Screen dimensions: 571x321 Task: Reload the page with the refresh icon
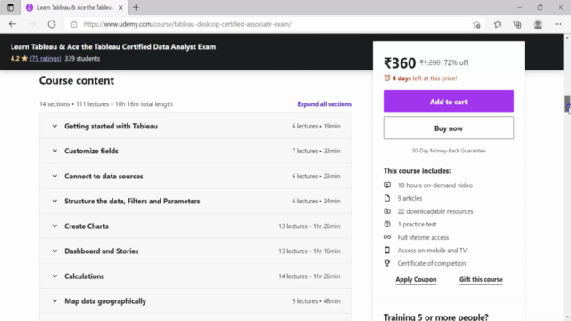[x=52, y=24]
